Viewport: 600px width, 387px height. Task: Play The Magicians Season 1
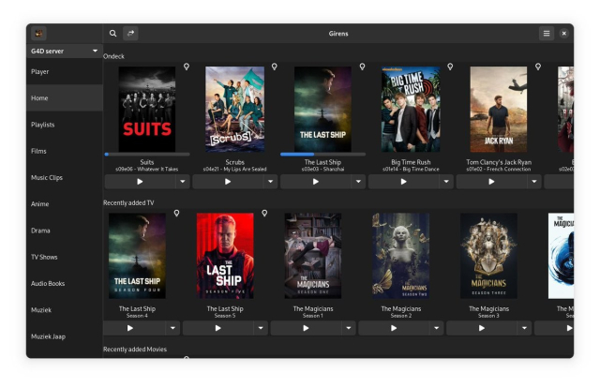click(x=307, y=328)
